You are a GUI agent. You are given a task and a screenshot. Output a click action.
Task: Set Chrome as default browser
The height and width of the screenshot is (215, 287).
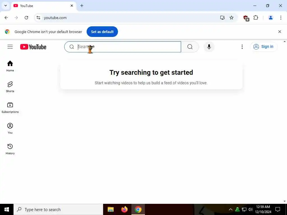[x=102, y=32]
